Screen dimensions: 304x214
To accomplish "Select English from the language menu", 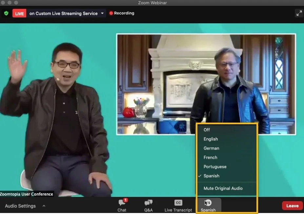I will point(211,139).
